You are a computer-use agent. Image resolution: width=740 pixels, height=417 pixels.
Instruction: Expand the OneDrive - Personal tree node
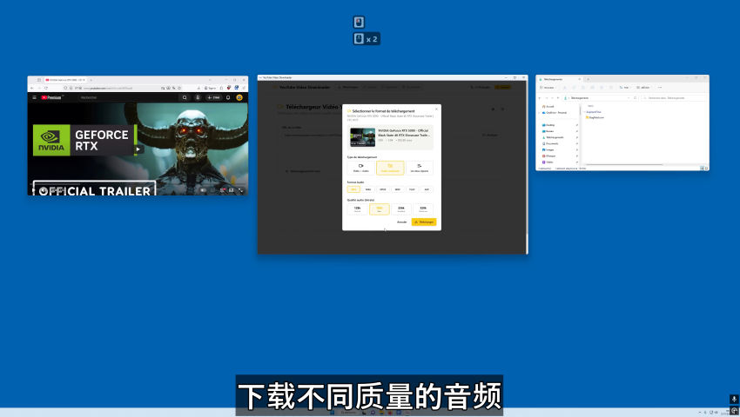tap(539, 113)
